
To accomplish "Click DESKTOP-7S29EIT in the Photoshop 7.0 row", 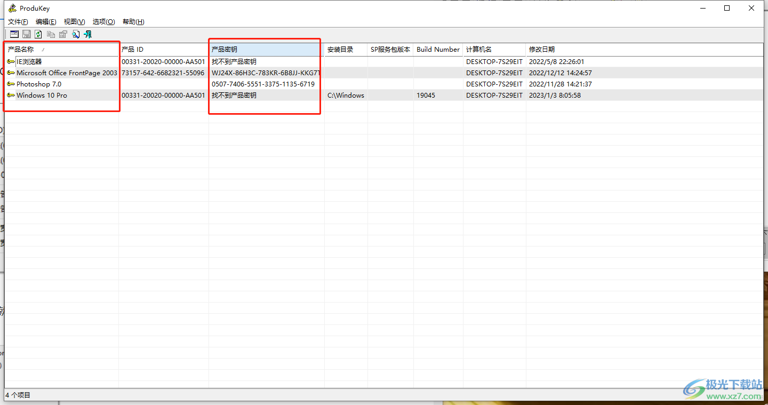I will (x=494, y=84).
